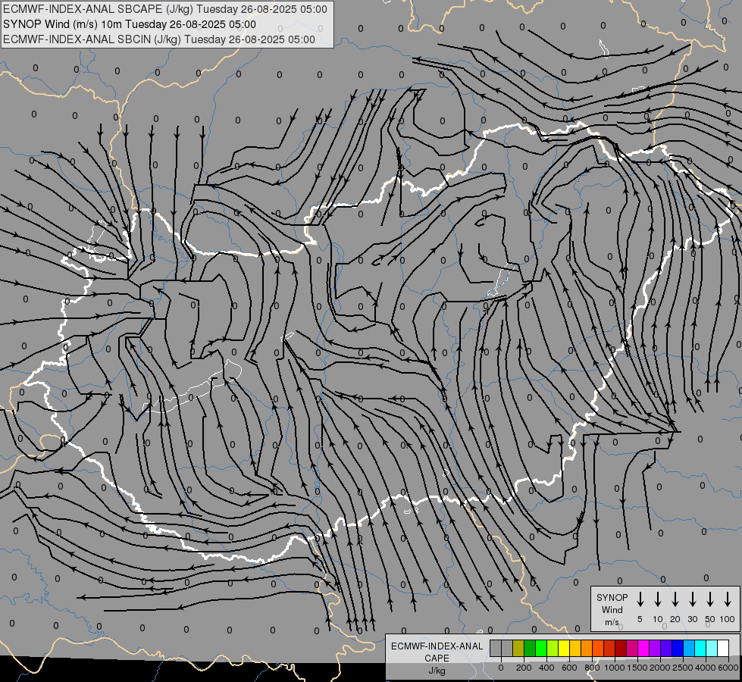Click the orange swatch left of 800
Screen dimensions: 742x682
pos(587,648)
